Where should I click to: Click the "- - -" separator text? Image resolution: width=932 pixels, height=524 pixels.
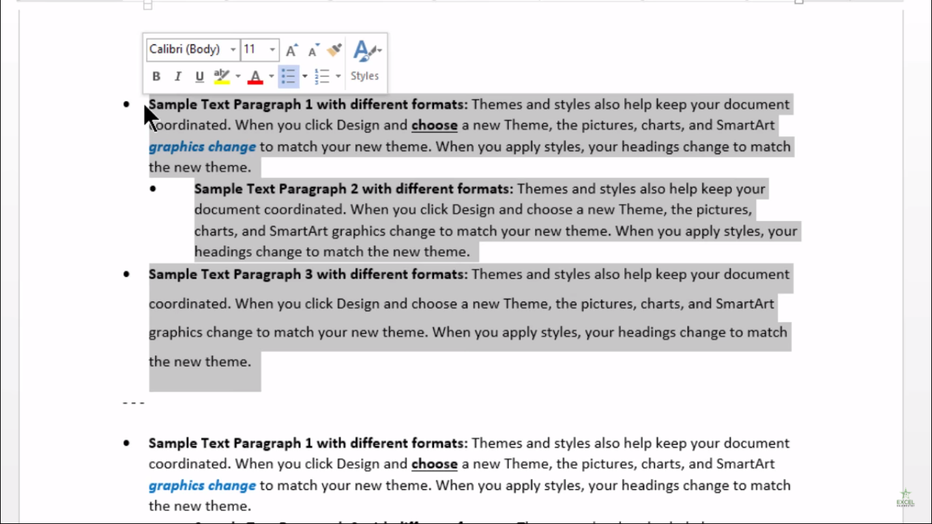[x=134, y=403]
